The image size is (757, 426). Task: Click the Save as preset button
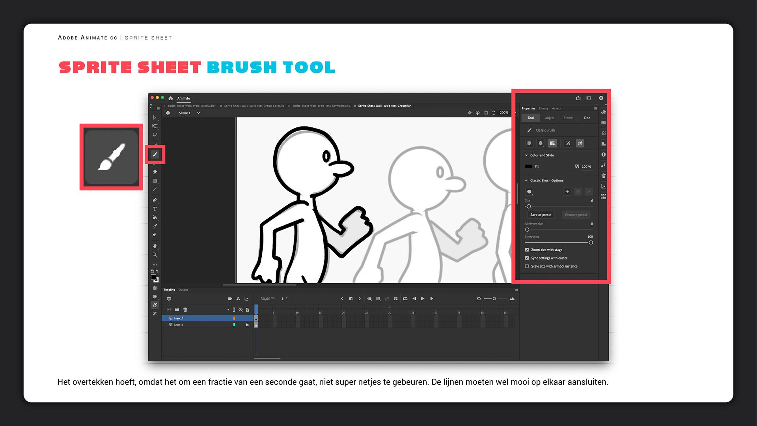541,215
